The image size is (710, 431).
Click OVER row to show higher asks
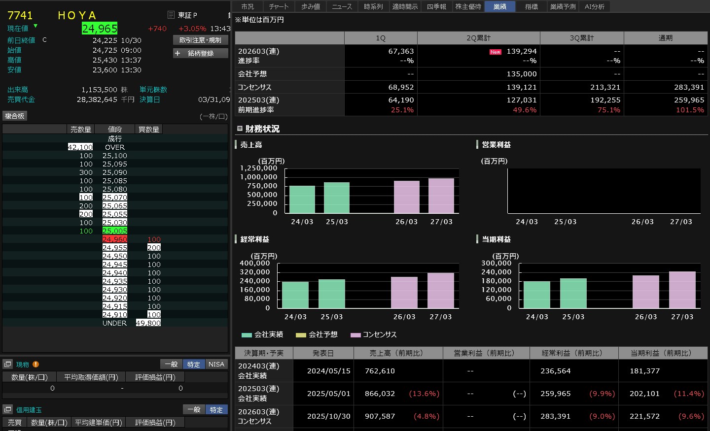[114, 147]
